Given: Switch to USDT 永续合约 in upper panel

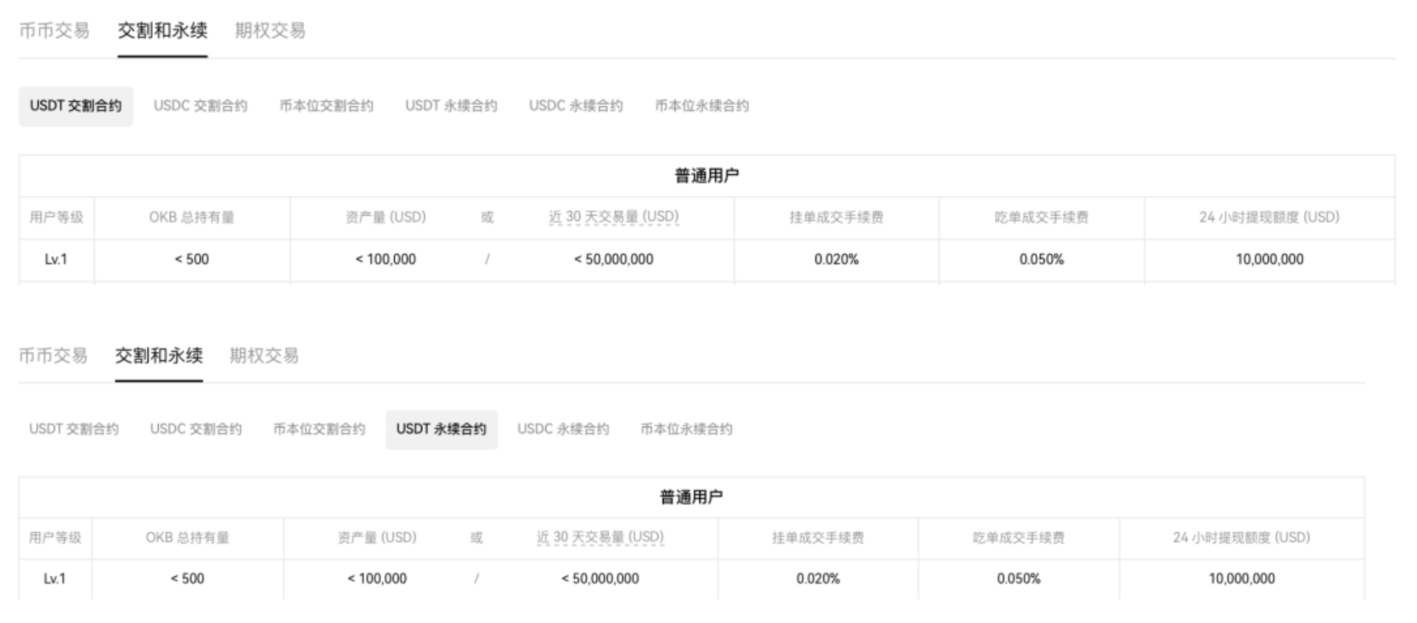Looking at the screenshot, I should (451, 106).
